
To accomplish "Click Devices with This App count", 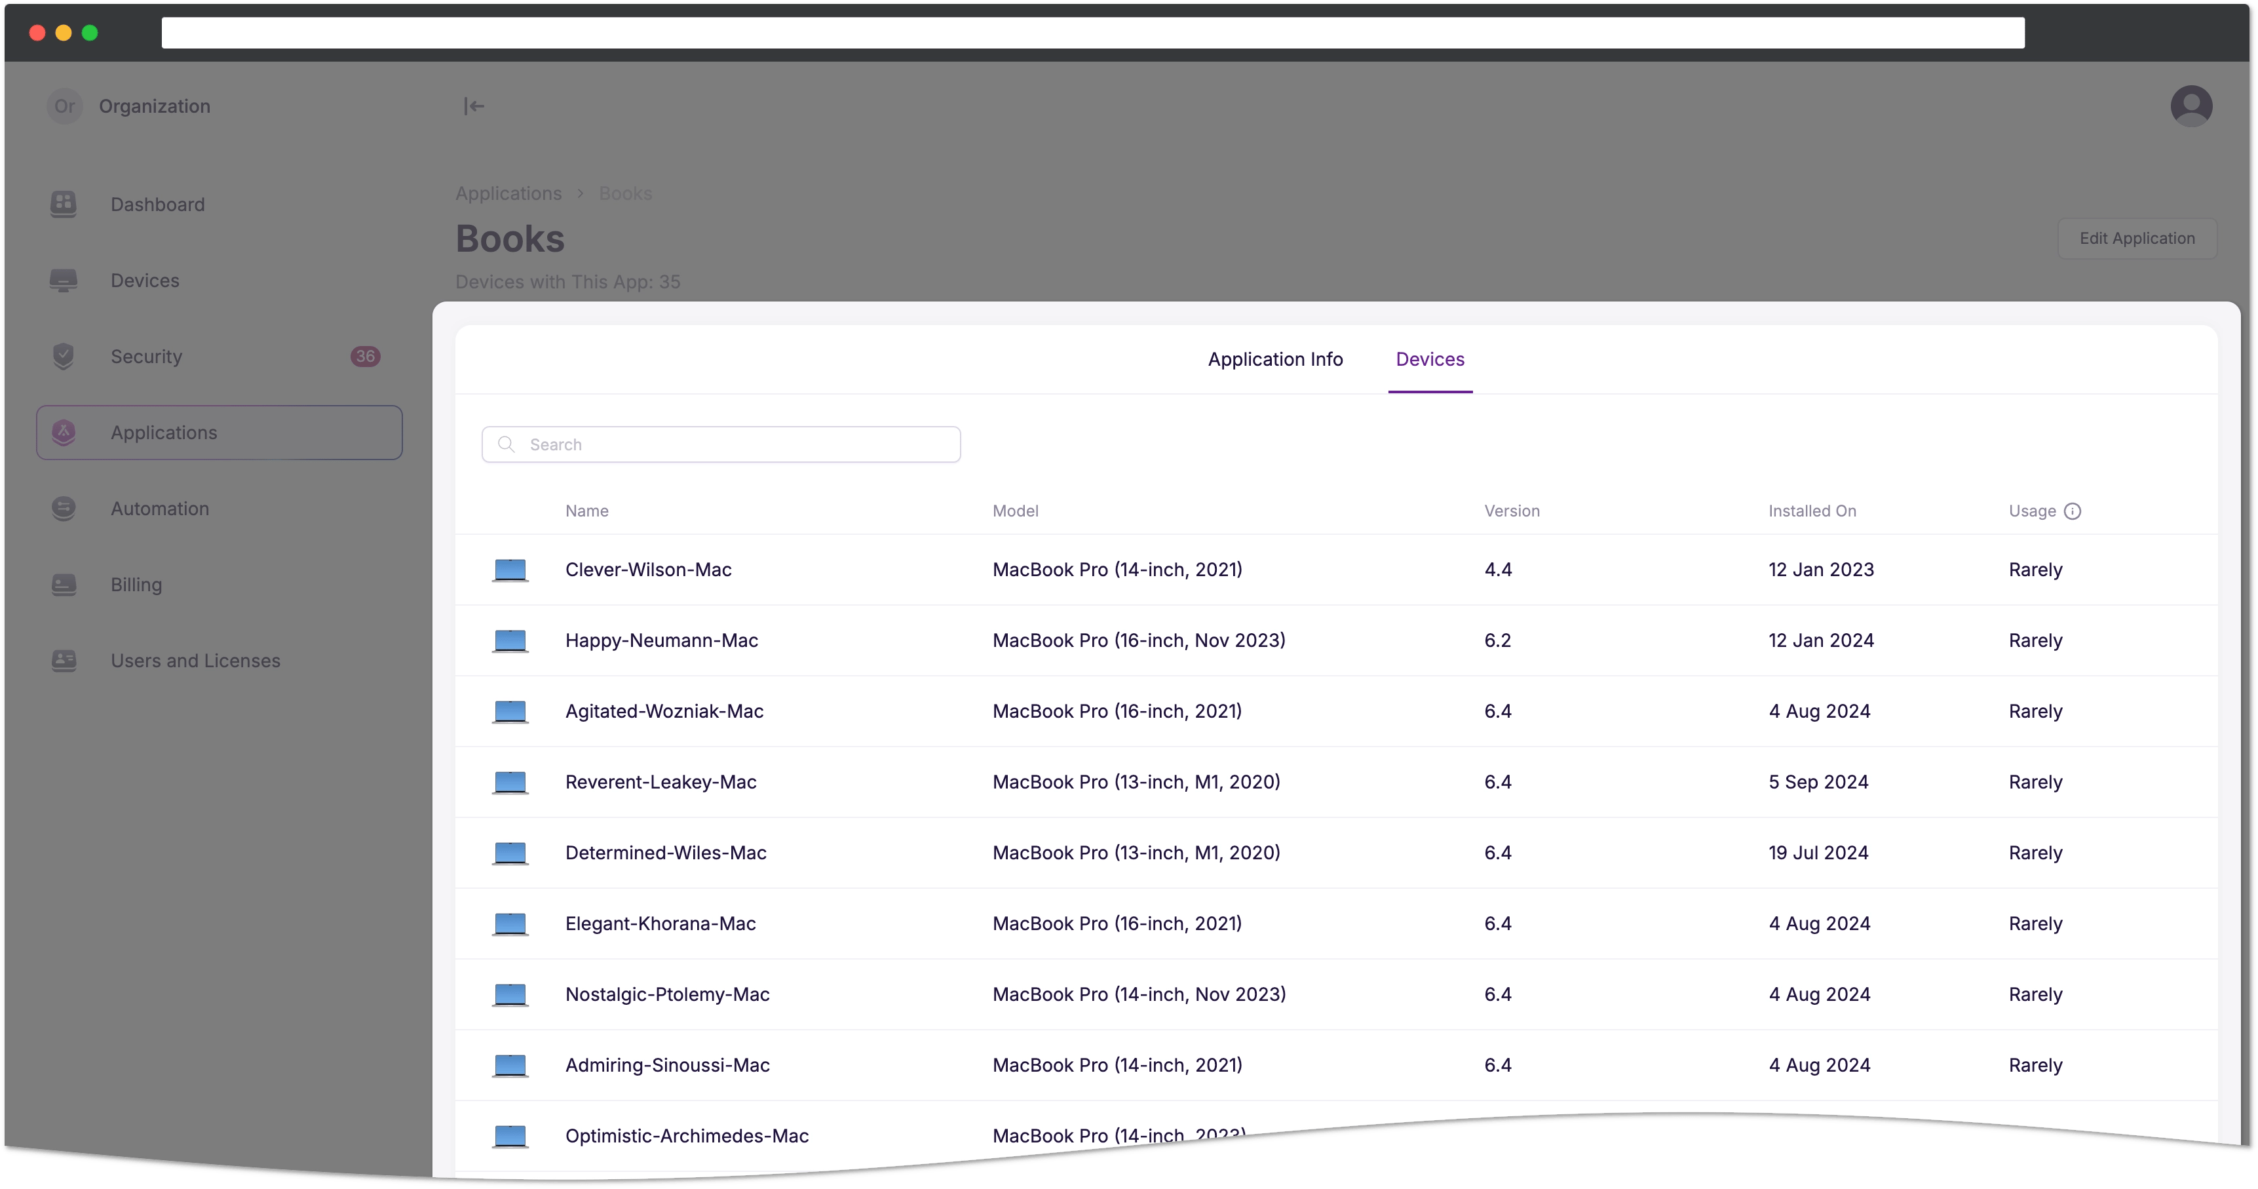I will click(567, 283).
